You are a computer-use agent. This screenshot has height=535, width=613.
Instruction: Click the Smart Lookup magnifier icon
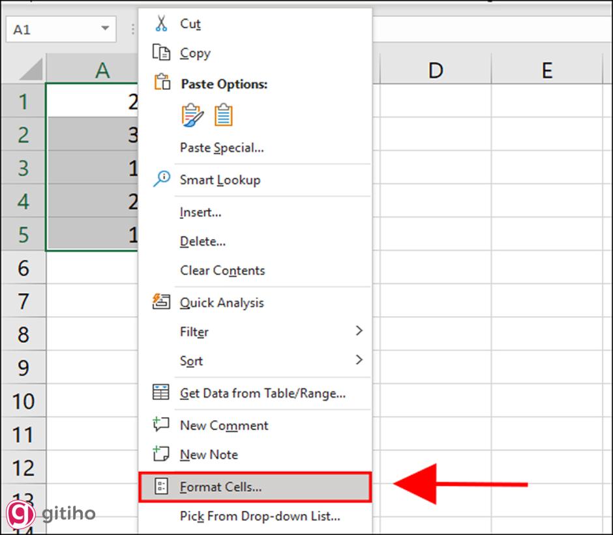pyautogui.click(x=161, y=179)
